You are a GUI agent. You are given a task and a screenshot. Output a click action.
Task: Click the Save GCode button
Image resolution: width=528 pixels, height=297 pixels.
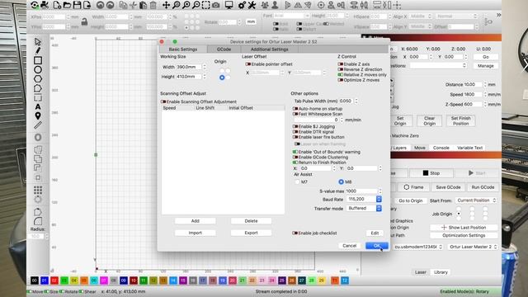click(x=448, y=187)
